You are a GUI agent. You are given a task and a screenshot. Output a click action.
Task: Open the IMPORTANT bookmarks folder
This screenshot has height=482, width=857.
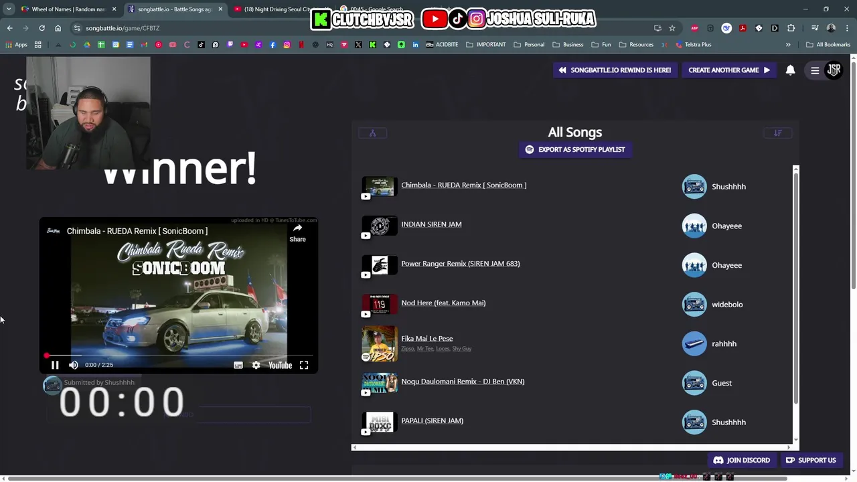(486, 44)
